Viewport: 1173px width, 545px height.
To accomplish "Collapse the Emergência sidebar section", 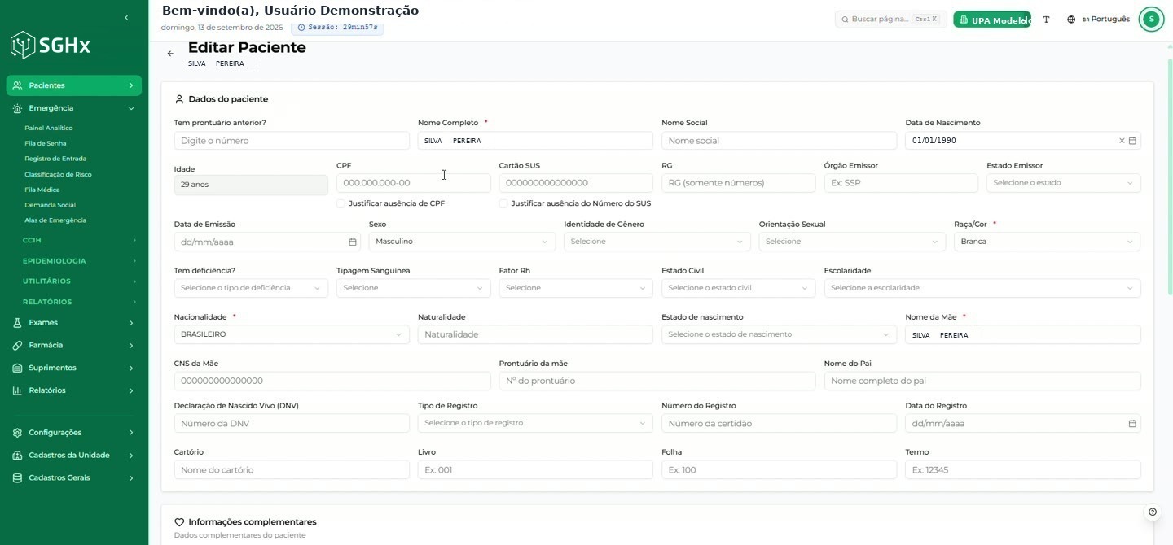I will tap(74, 108).
